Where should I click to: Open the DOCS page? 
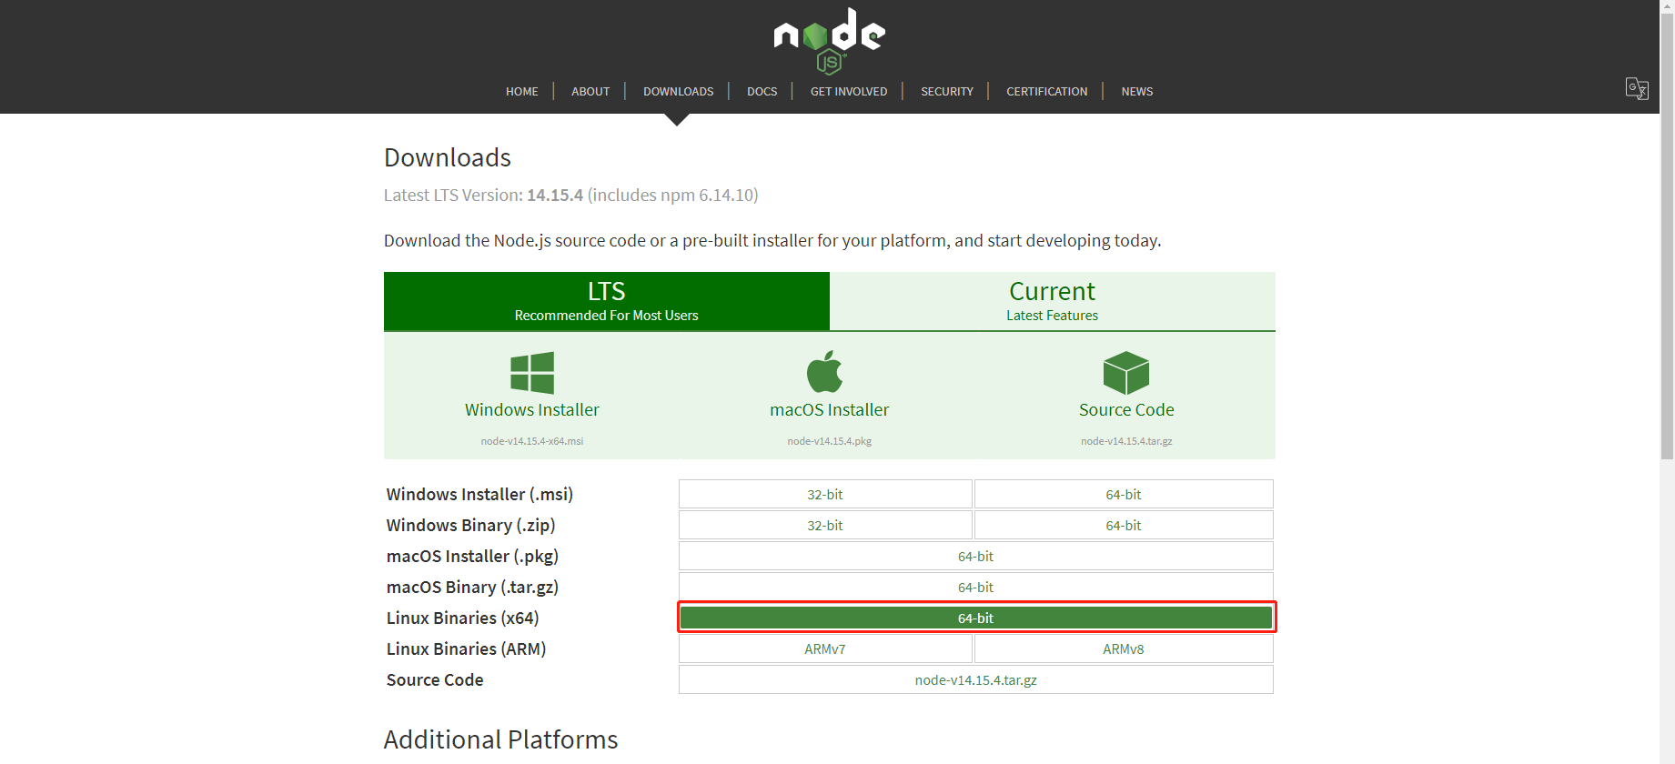coord(762,91)
